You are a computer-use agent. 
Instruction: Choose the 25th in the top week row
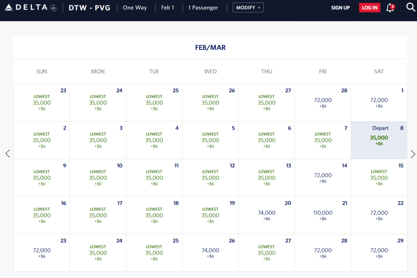pos(154,103)
